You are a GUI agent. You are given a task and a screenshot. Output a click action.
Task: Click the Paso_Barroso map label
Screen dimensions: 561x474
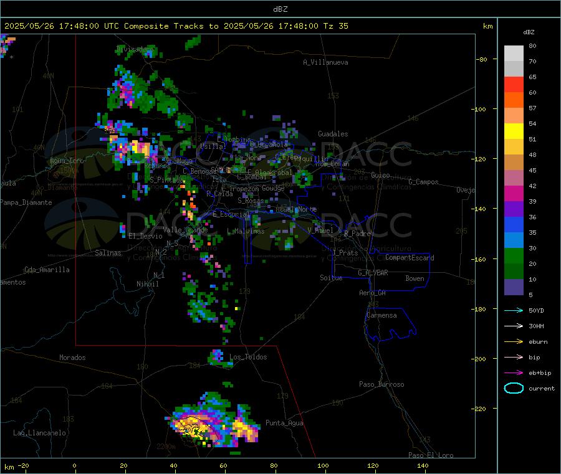tap(381, 384)
